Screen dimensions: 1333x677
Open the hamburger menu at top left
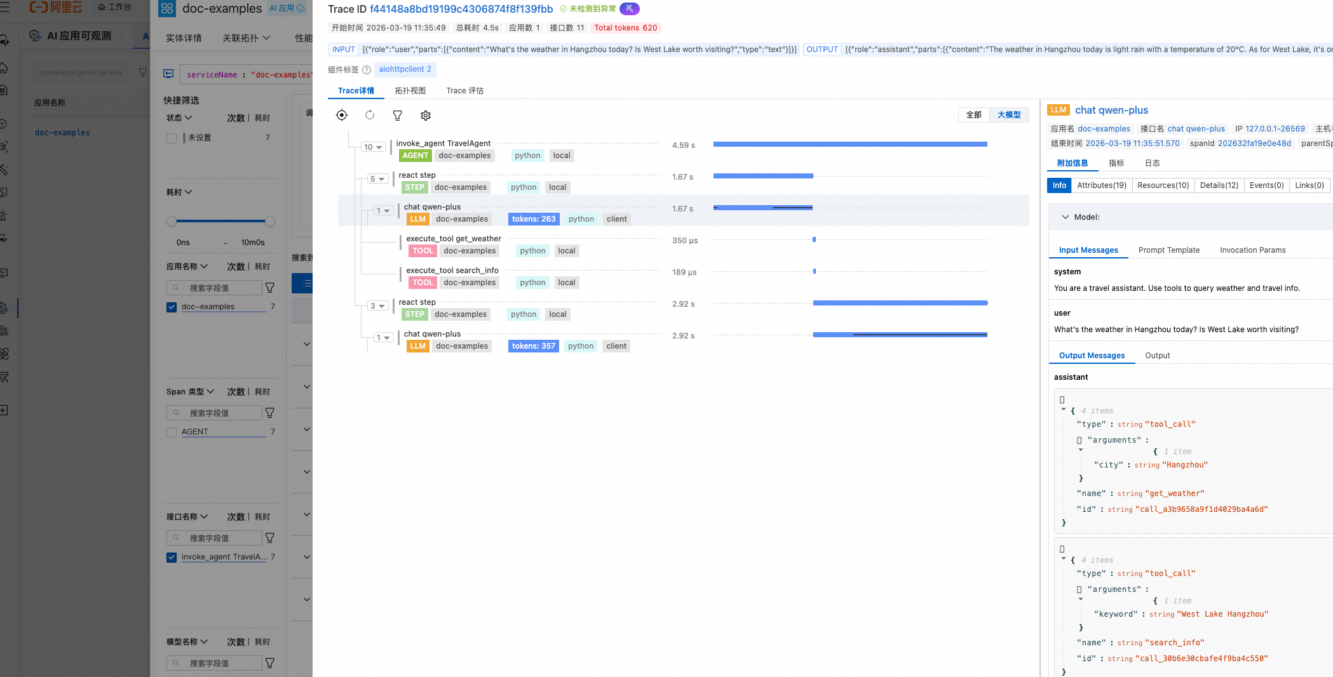[5, 7]
